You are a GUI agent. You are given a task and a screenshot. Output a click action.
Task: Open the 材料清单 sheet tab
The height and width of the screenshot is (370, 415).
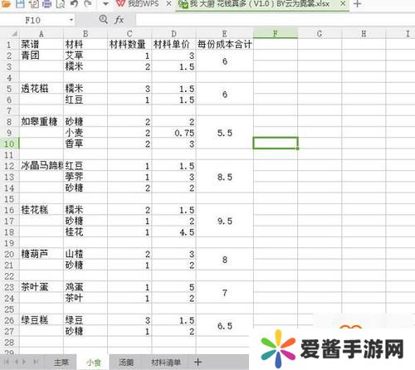pyautogui.click(x=166, y=363)
